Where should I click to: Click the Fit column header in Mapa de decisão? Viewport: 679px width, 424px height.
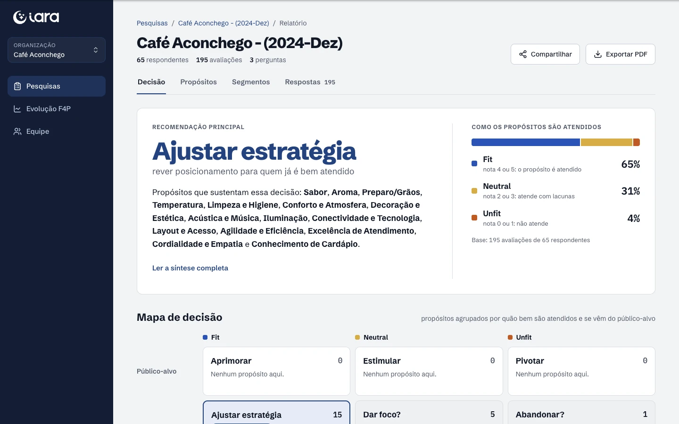(211, 337)
